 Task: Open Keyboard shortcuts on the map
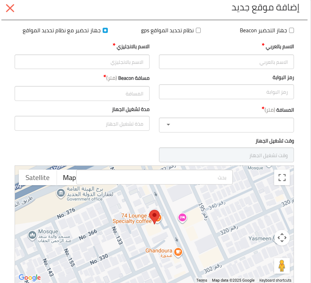(x=275, y=280)
